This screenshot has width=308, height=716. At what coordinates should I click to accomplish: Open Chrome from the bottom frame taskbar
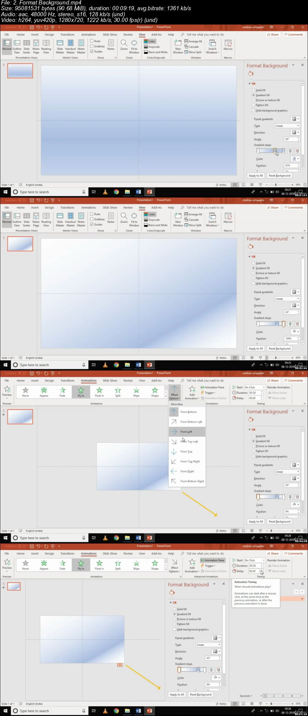pyautogui.click(x=116, y=711)
